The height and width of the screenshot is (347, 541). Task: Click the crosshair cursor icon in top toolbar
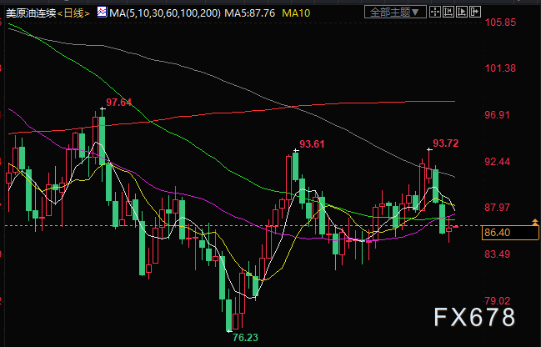[x=437, y=12]
